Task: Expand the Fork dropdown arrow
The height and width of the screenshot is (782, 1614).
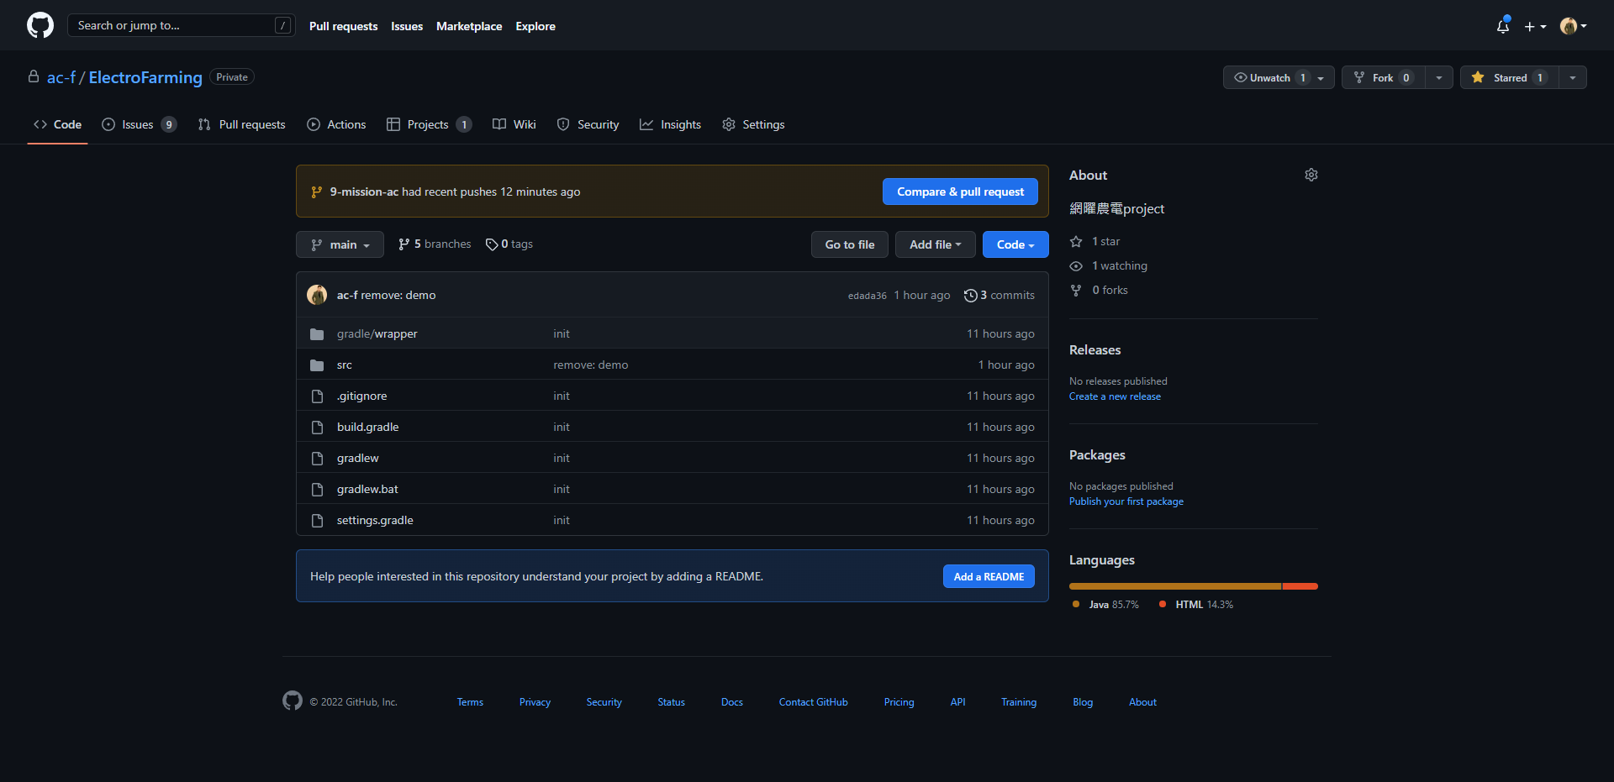Action: 1439,77
